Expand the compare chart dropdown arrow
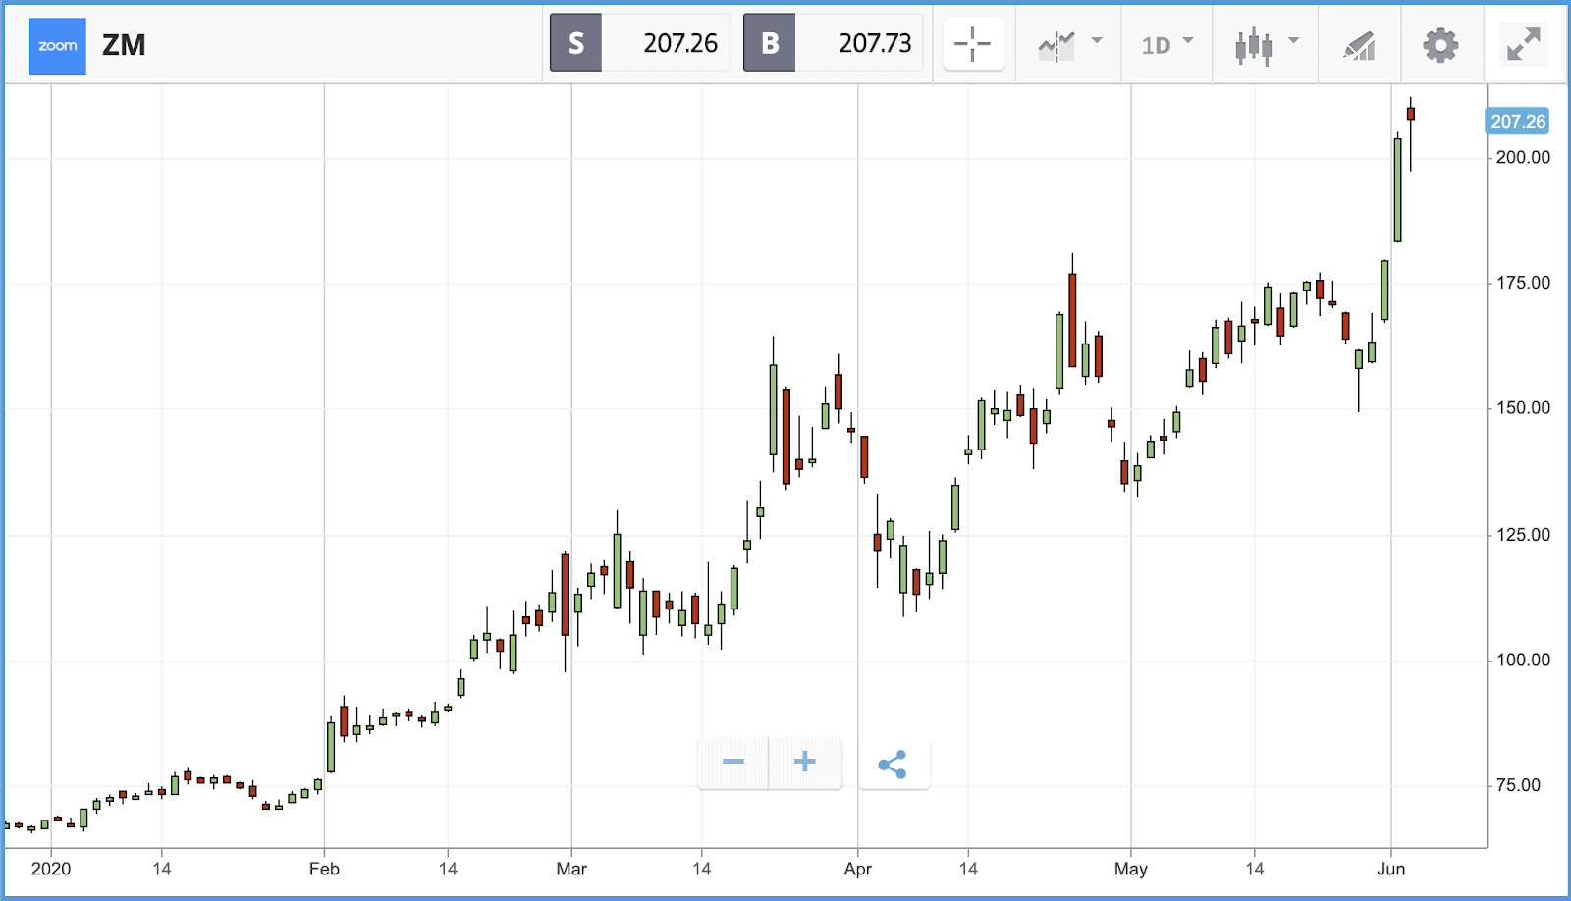Viewport: 1571px width, 901px height. pyautogui.click(x=1097, y=41)
